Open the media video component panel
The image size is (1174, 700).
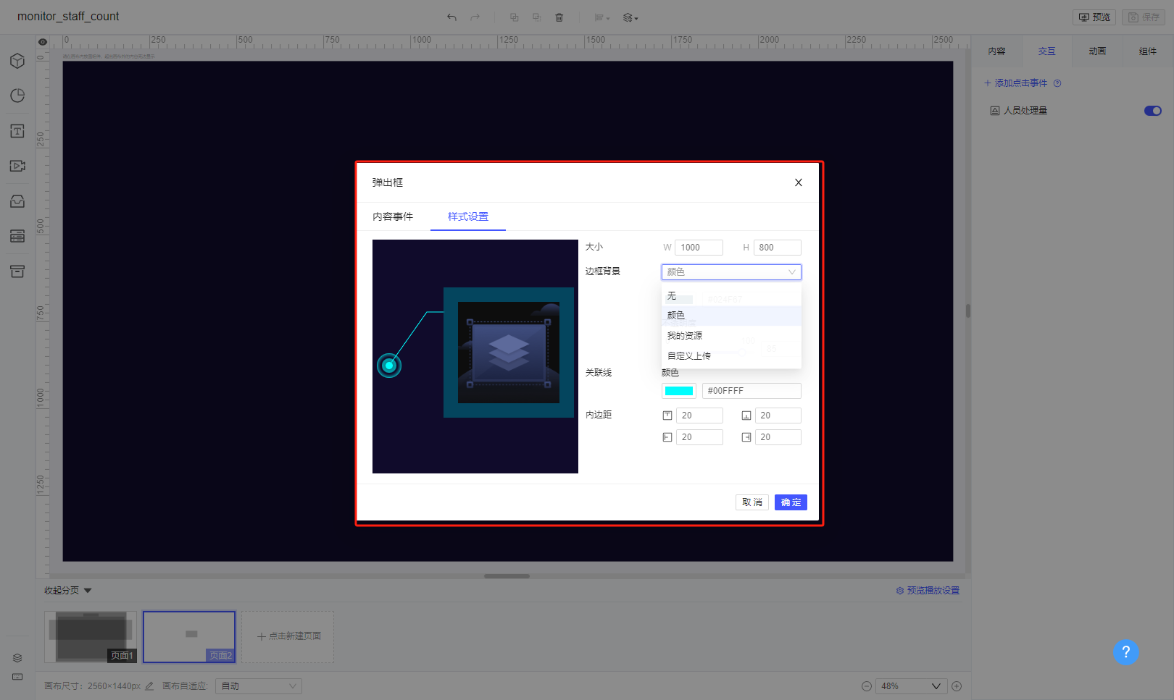pos(17,166)
